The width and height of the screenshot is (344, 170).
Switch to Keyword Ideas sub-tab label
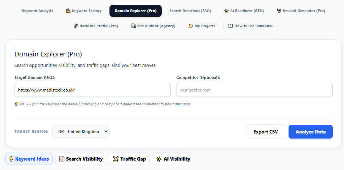[32, 159]
